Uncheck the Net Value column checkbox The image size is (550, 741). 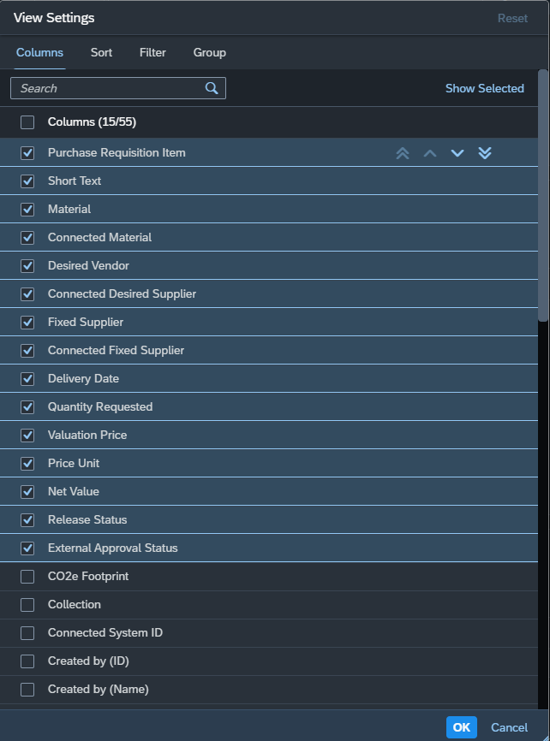click(27, 492)
